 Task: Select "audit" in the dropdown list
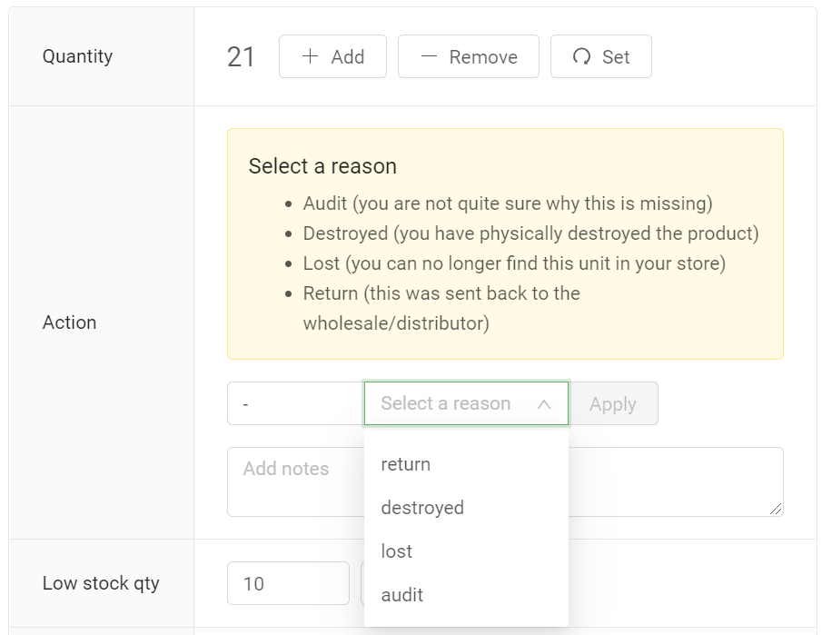click(x=402, y=595)
